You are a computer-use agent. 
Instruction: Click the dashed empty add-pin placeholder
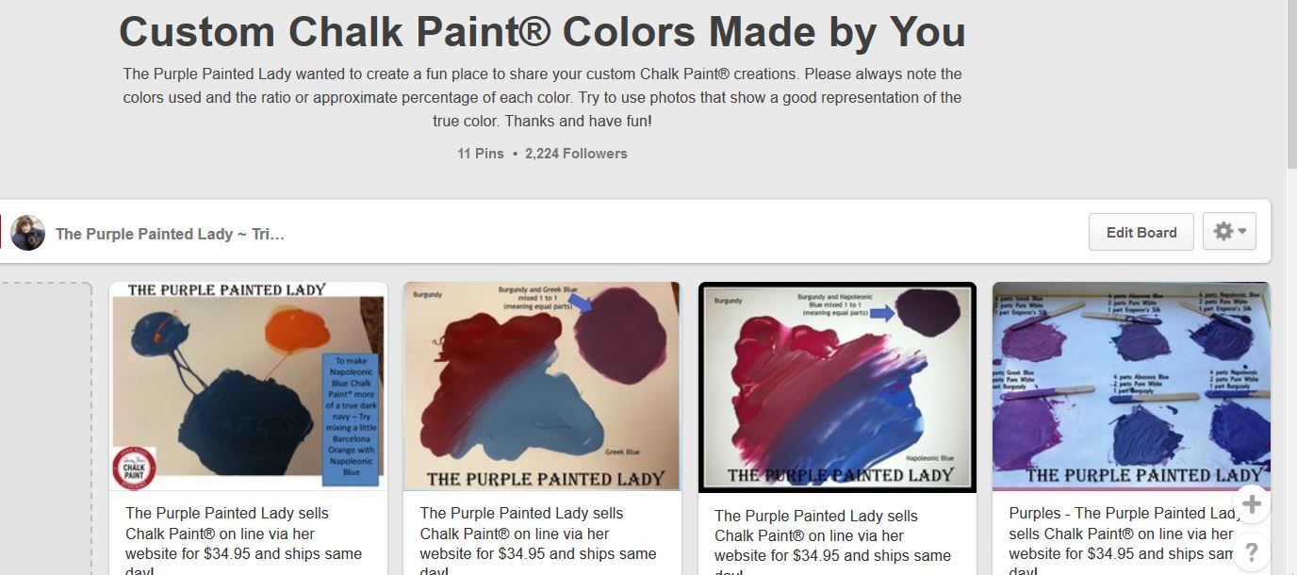(45, 429)
